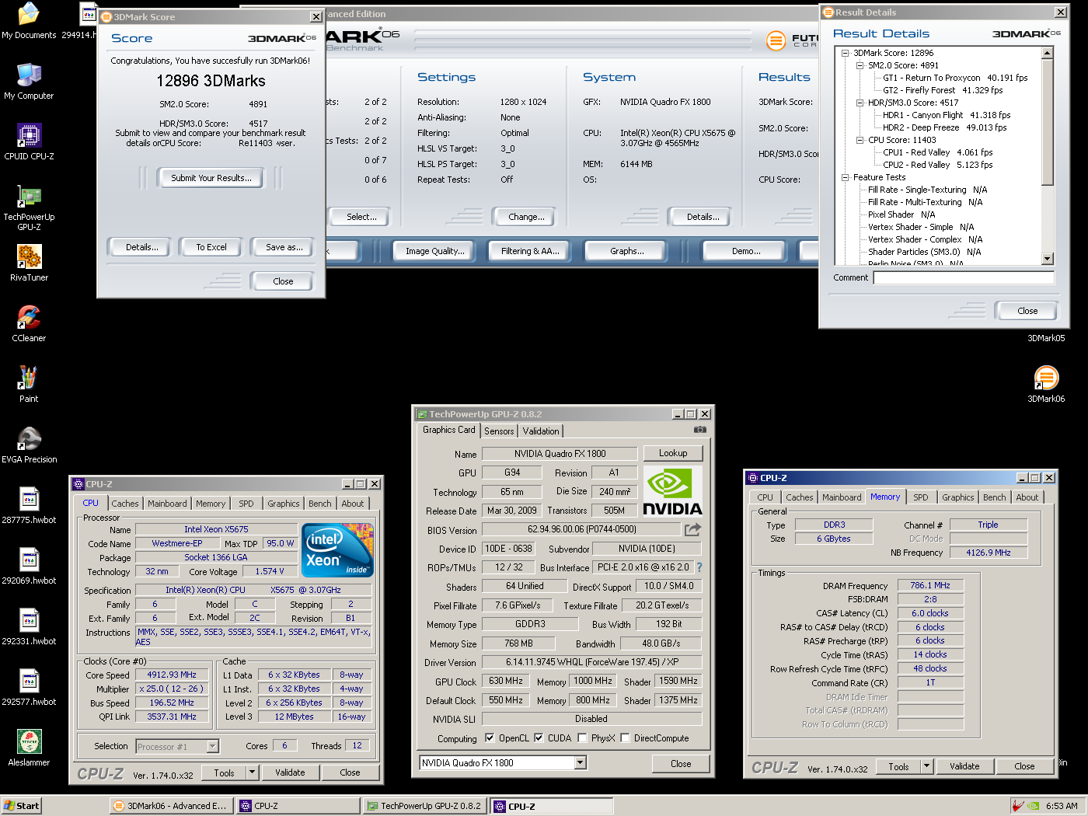Click GPU-Z screenshot camera icon
This screenshot has height=816, width=1088.
[700, 429]
